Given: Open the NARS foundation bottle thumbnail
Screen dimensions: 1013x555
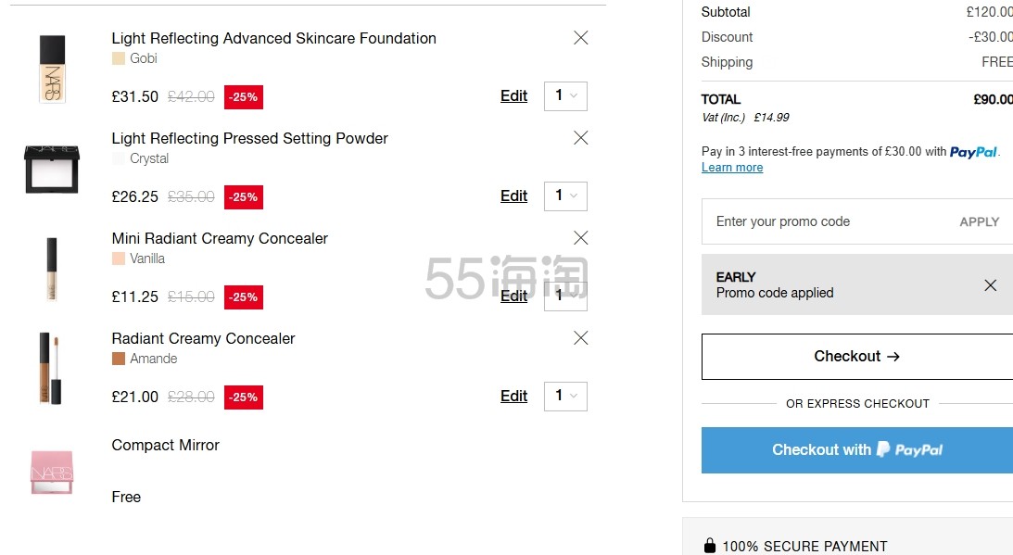Looking at the screenshot, I should click(x=52, y=69).
